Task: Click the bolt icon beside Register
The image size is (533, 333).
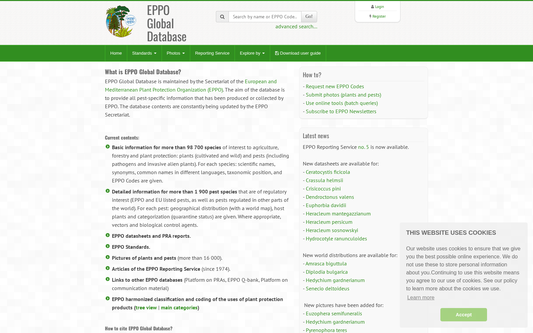Action: click(x=370, y=16)
